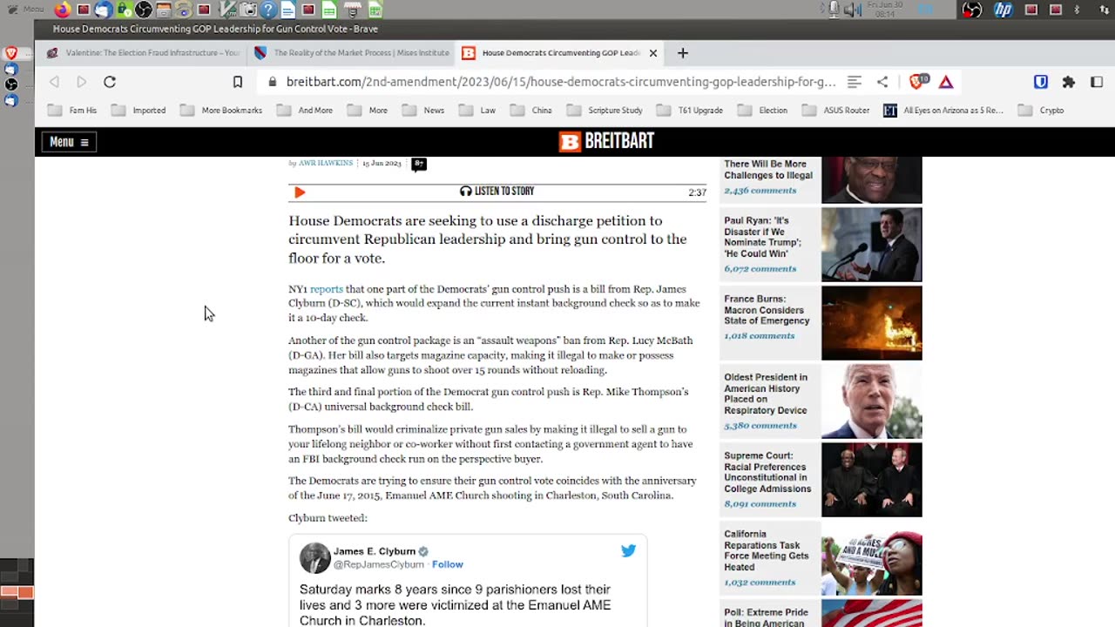Open the More Bookmarks folder

221,111
